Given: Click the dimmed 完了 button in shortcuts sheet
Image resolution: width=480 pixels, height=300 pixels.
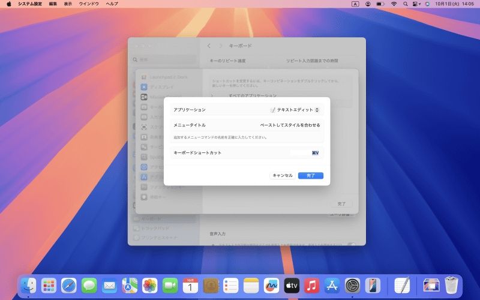Looking at the screenshot, I should 341,204.
